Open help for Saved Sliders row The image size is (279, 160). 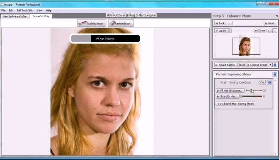coord(275,65)
